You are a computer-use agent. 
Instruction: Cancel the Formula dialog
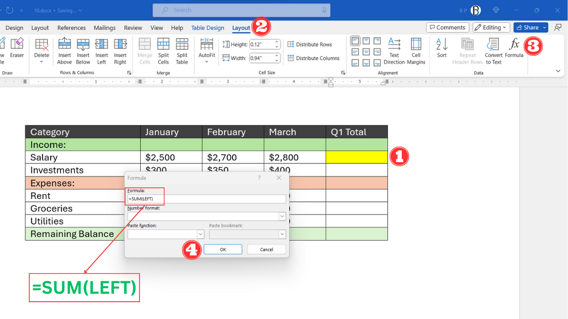pyautogui.click(x=266, y=249)
